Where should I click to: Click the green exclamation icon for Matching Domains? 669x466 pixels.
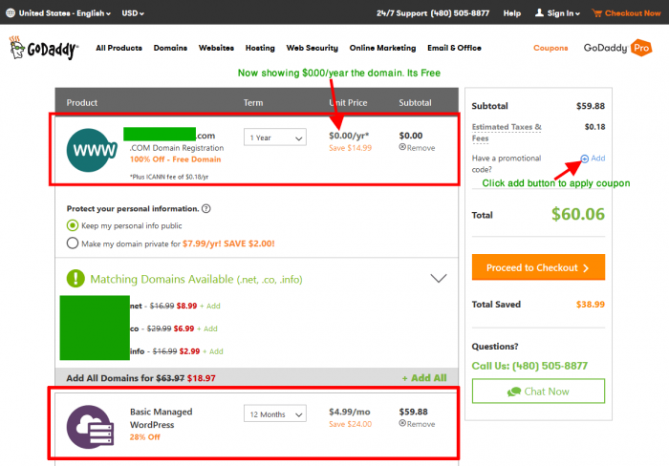pos(76,279)
